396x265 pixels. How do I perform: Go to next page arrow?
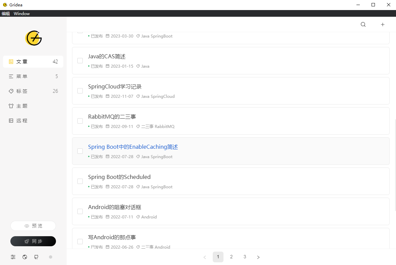(x=258, y=257)
